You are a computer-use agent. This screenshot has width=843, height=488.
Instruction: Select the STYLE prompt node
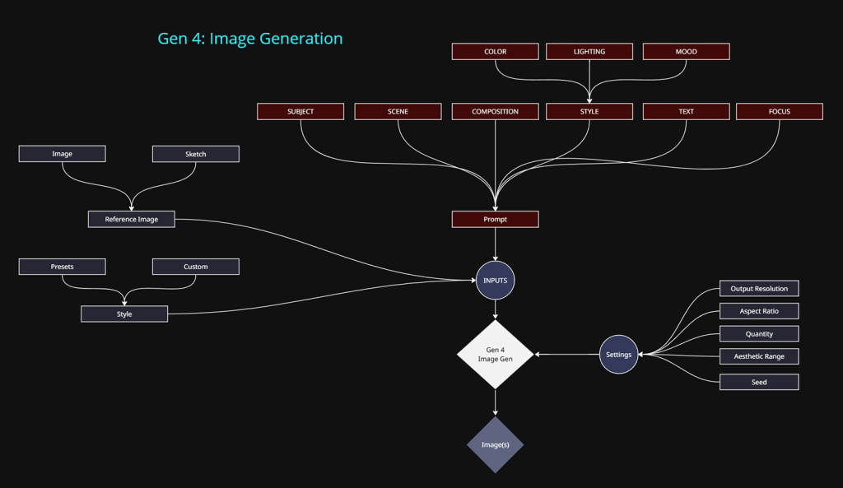(x=589, y=112)
